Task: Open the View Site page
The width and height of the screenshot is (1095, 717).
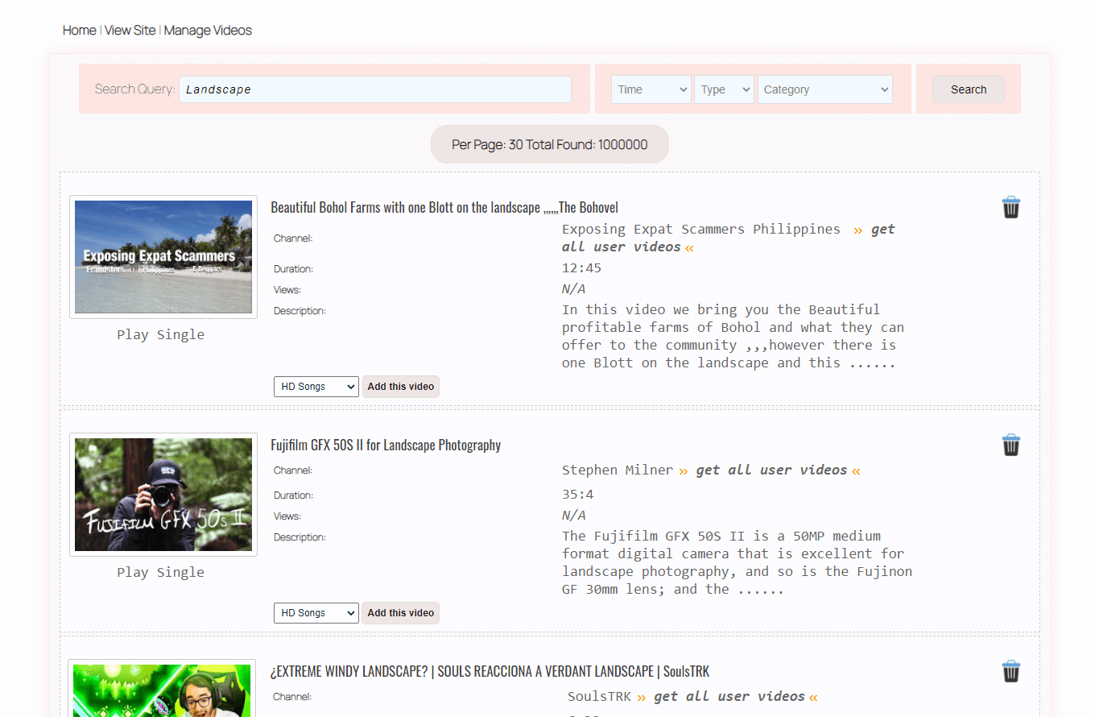Action: 130,30
